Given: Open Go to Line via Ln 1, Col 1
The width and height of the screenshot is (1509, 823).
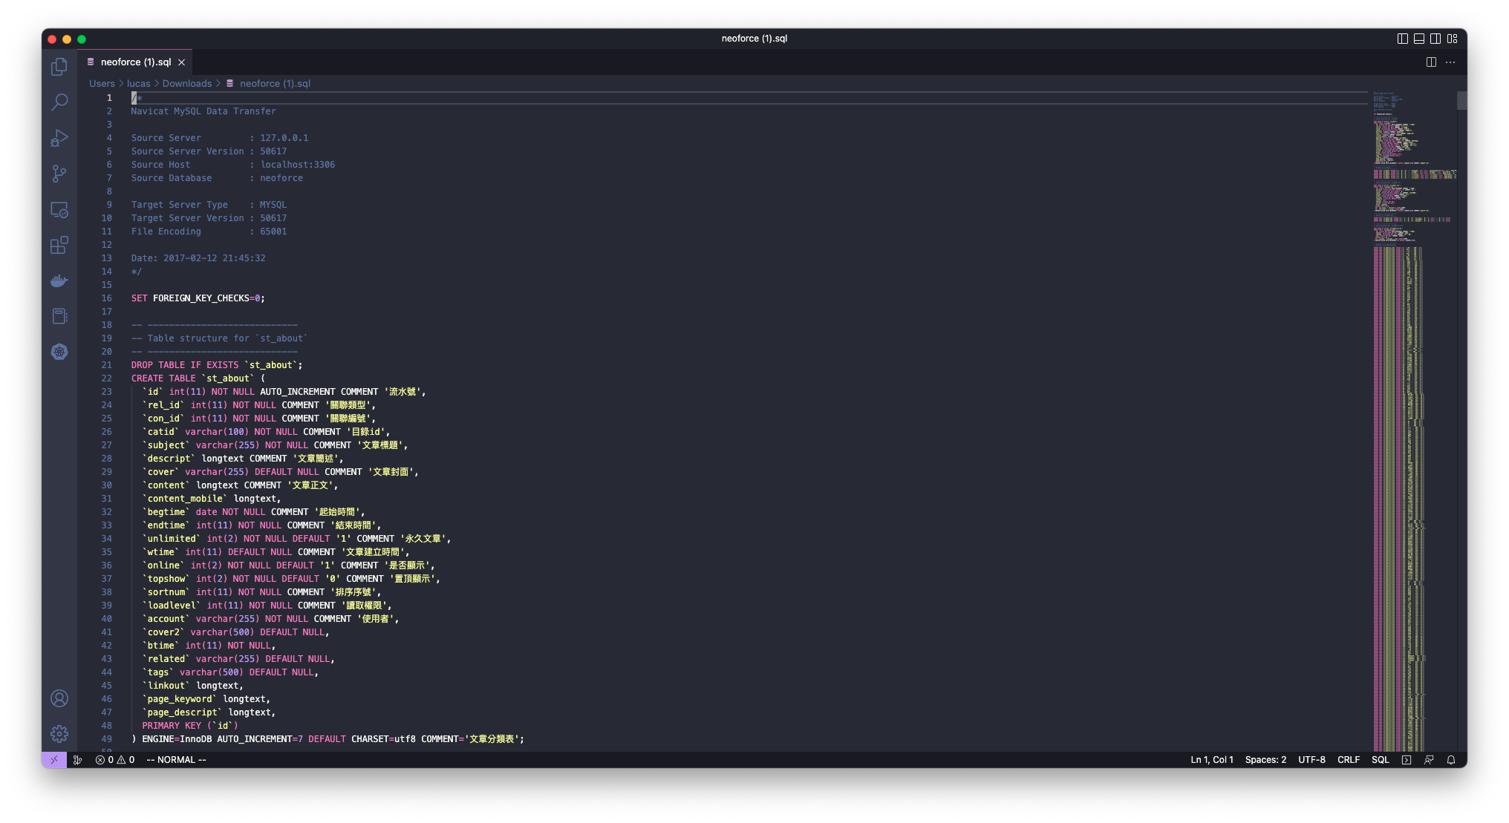Looking at the screenshot, I should (1211, 760).
